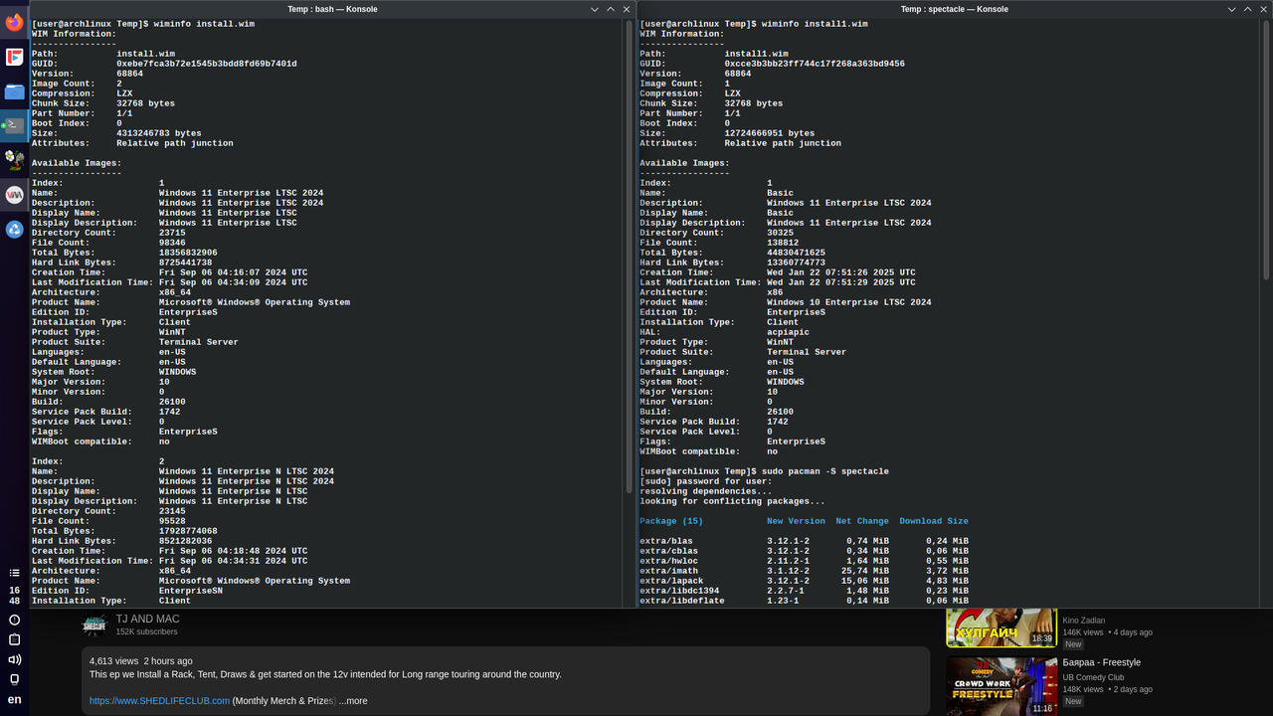Open the Kino Zadlan channel name
The width and height of the screenshot is (1273, 716).
click(x=1084, y=621)
